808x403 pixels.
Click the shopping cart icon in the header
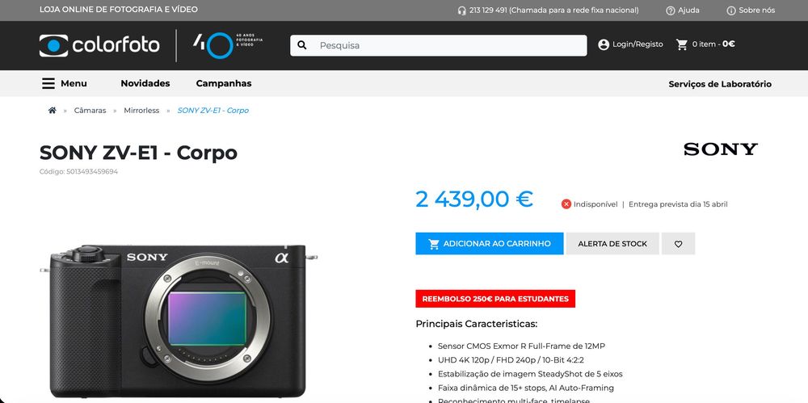[x=682, y=44]
